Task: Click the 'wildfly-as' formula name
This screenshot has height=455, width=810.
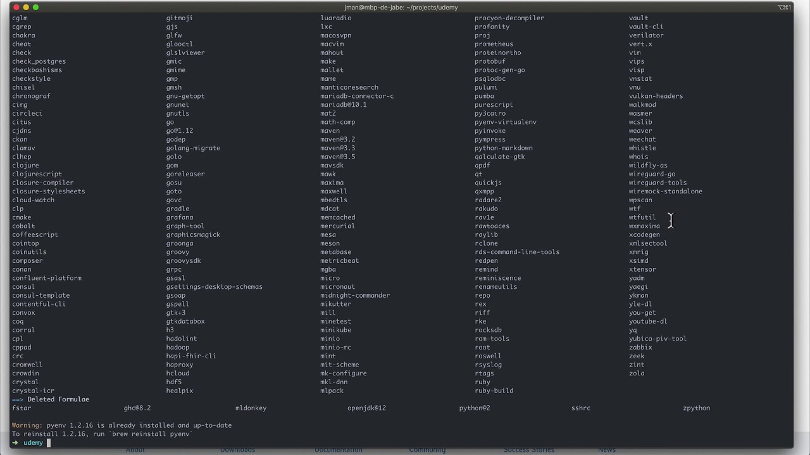Action: [648, 166]
